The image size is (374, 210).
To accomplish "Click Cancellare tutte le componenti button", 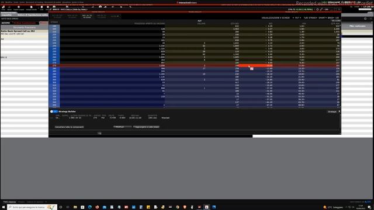I will pyautogui.click(x=69, y=127).
